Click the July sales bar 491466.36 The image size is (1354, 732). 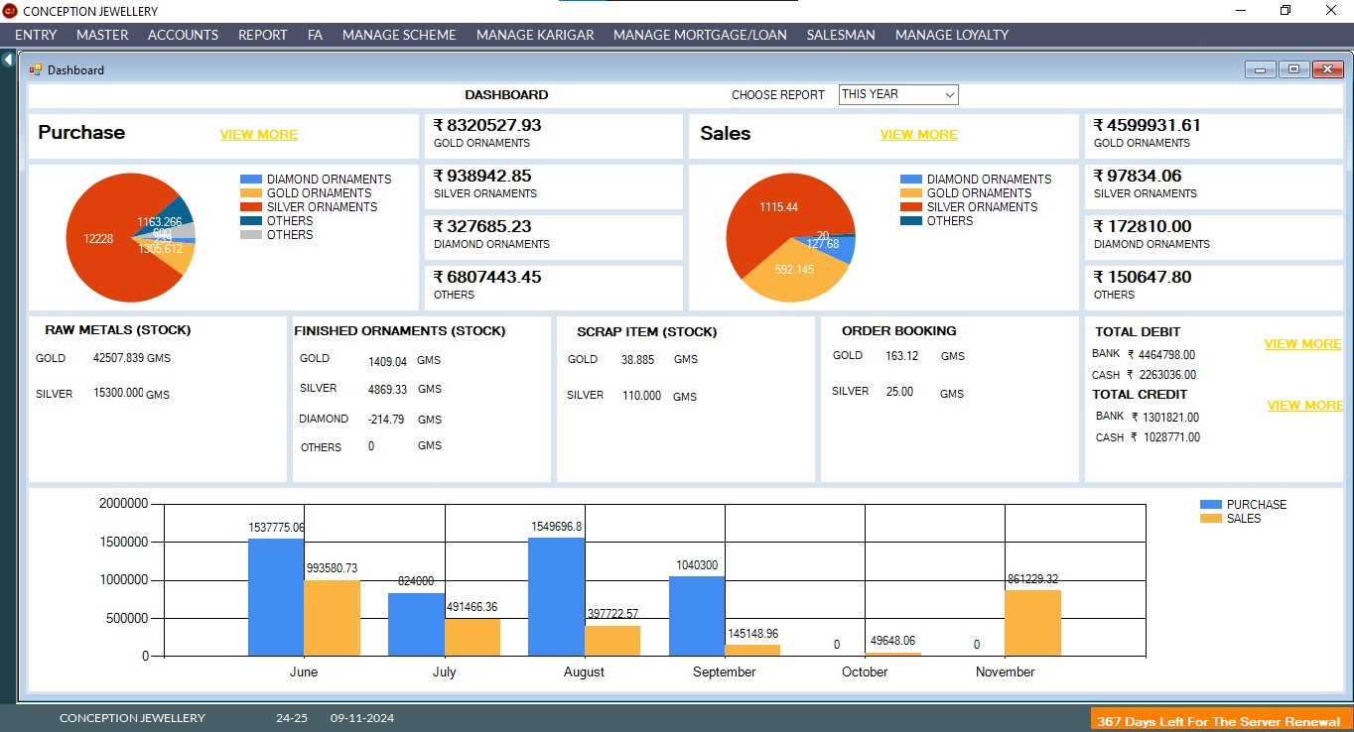473,637
